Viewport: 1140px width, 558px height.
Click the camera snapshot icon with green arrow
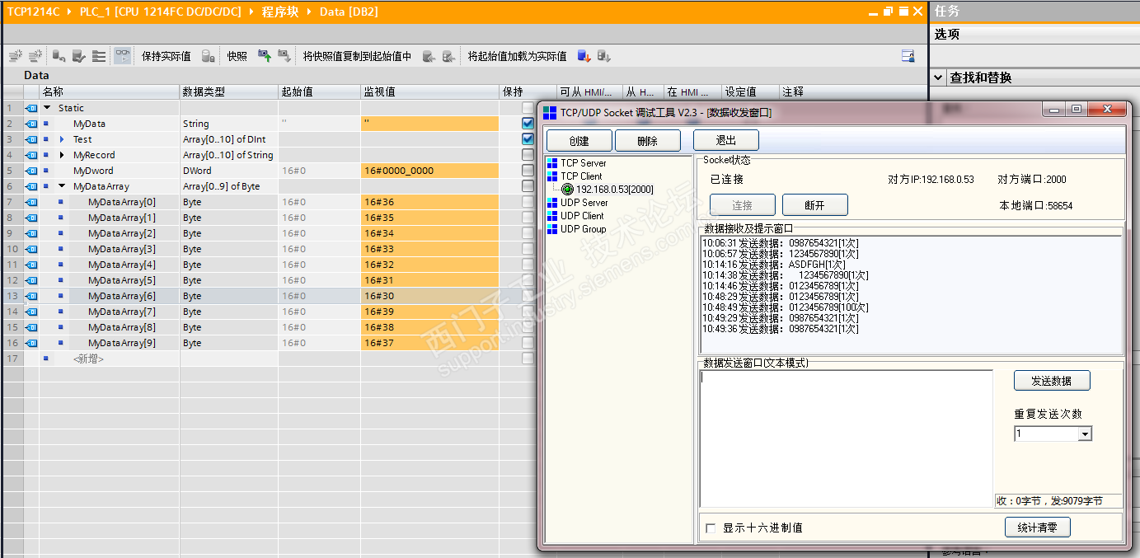[264, 56]
